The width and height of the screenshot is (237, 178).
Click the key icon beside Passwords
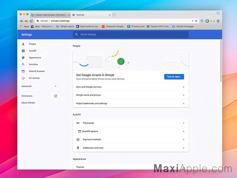pos(78,123)
